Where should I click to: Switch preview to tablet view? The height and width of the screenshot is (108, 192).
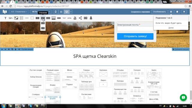click(x=61, y=12)
